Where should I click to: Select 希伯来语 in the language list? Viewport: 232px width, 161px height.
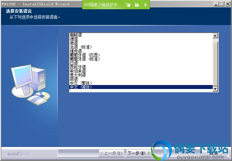pos(141,71)
